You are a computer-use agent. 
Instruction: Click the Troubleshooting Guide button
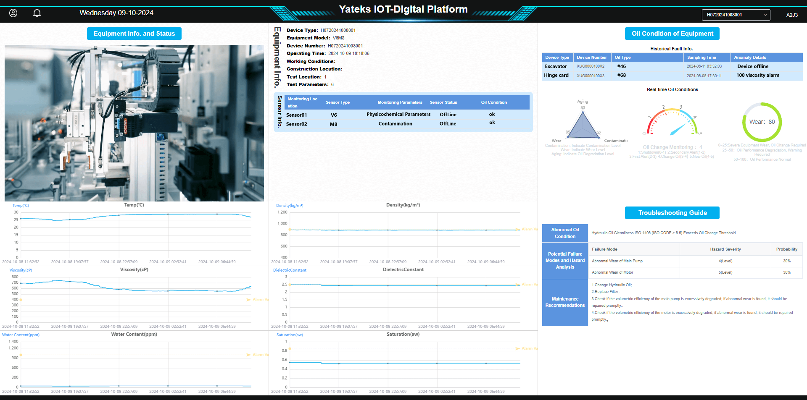point(672,212)
